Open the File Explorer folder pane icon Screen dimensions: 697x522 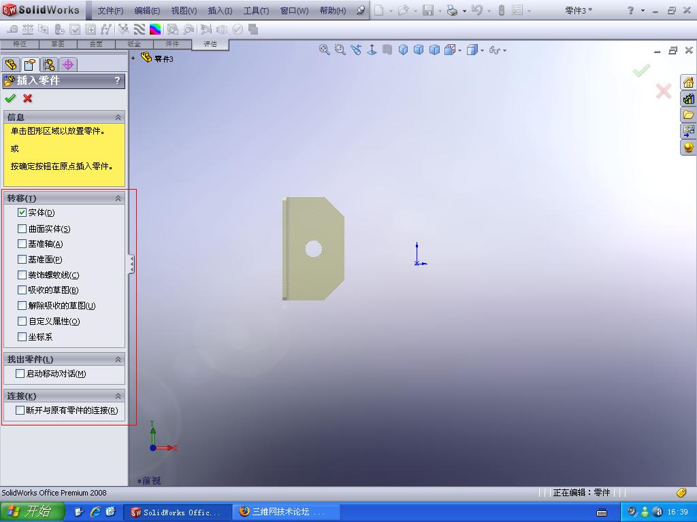pos(688,114)
